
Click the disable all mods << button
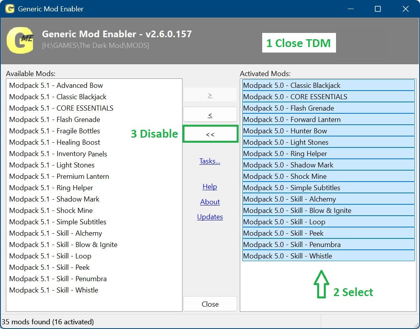pyautogui.click(x=210, y=134)
